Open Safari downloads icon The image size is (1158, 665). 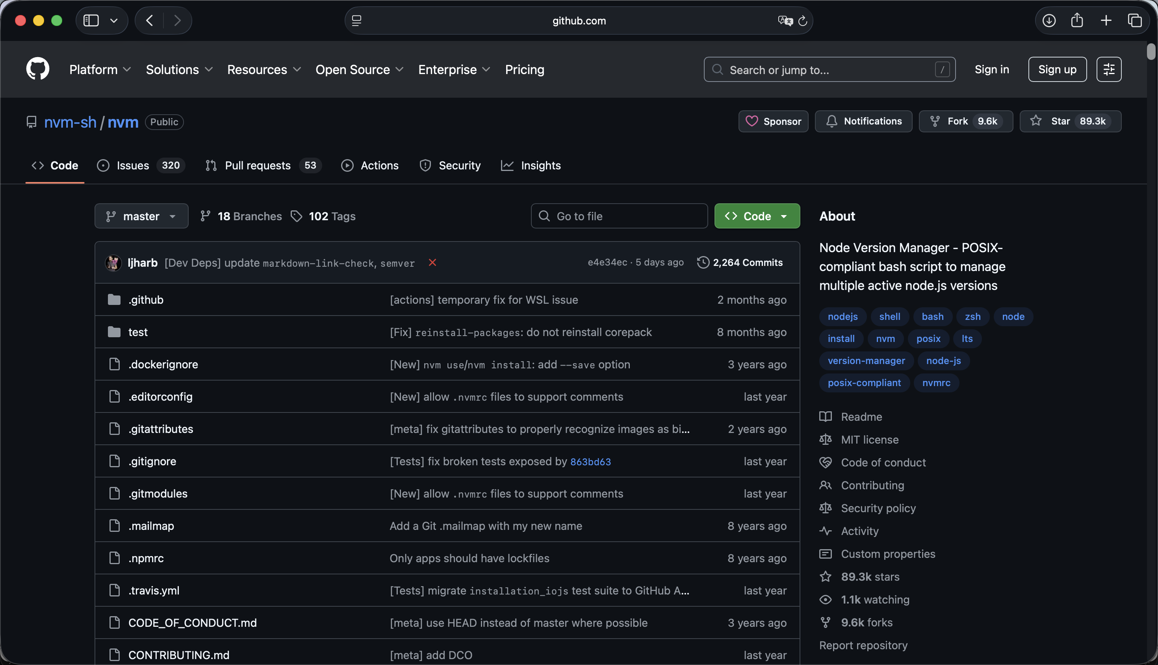click(x=1049, y=20)
